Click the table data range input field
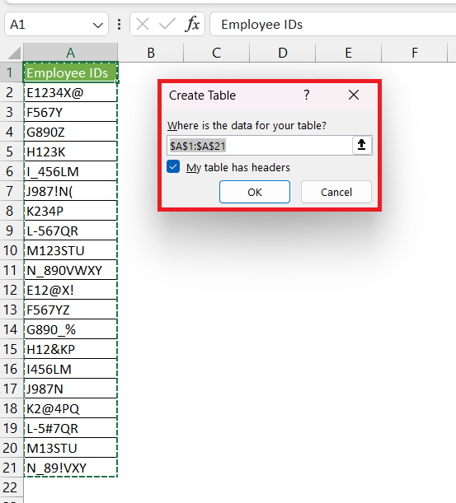456x503 pixels. coord(260,146)
